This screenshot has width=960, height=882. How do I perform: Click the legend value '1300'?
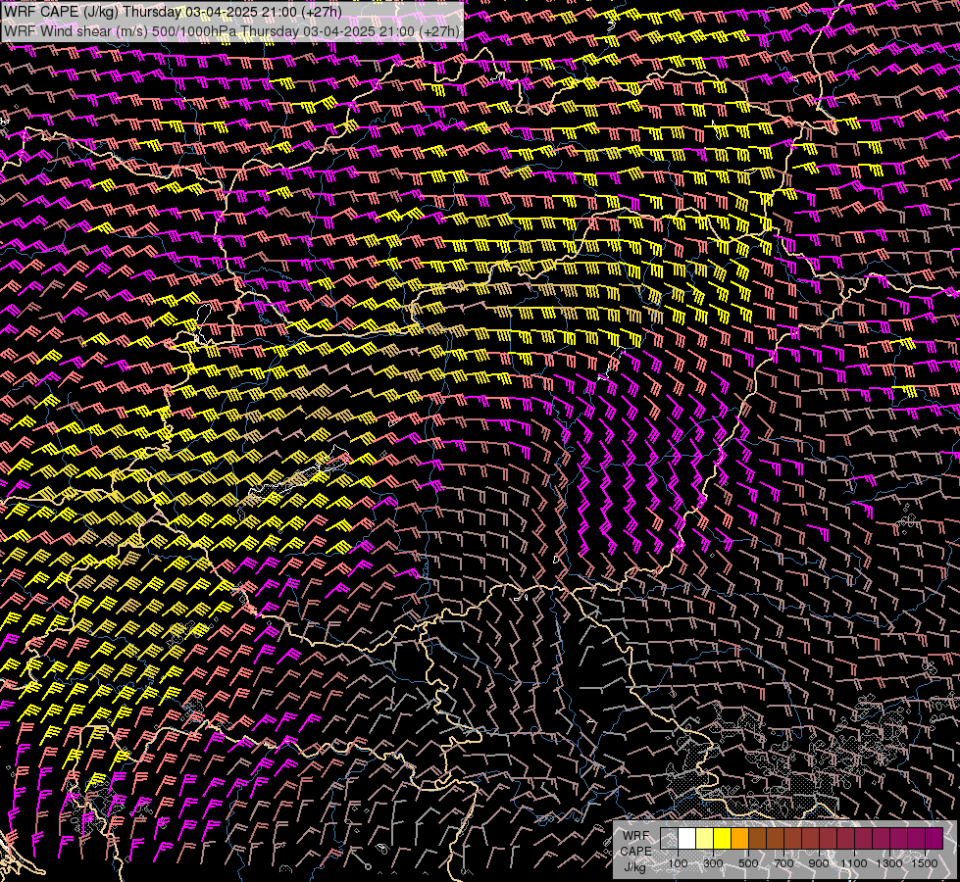click(889, 863)
